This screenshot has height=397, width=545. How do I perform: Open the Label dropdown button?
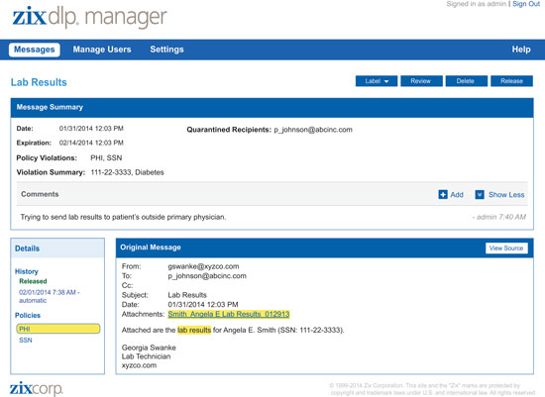click(377, 81)
